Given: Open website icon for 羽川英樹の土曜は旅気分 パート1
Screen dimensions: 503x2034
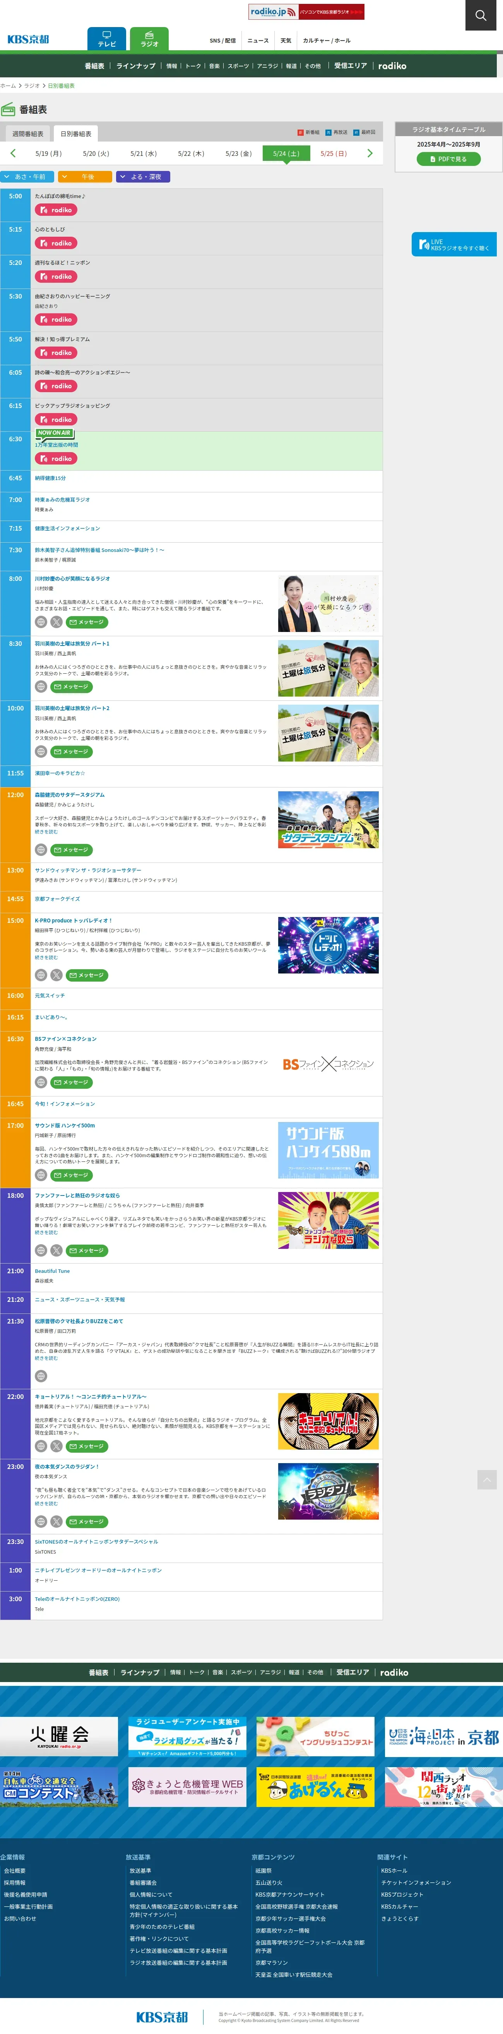Looking at the screenshot, I should (41, 687).
